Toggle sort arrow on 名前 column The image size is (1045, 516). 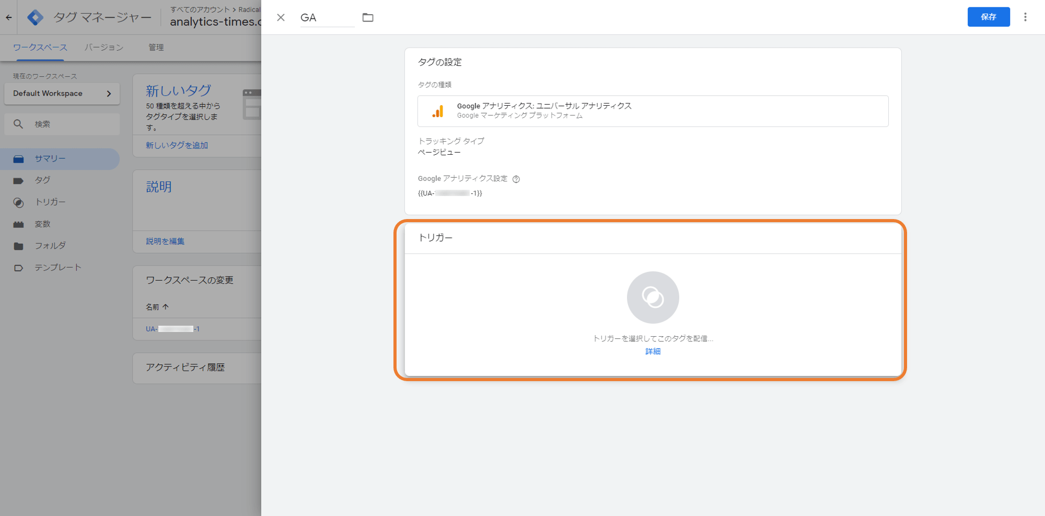pos(166,307)
